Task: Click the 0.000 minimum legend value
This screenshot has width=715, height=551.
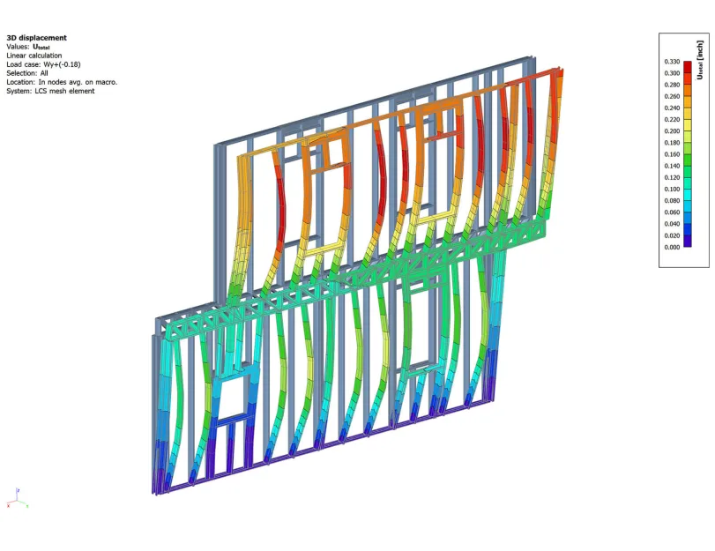Action: click(672, 247)
